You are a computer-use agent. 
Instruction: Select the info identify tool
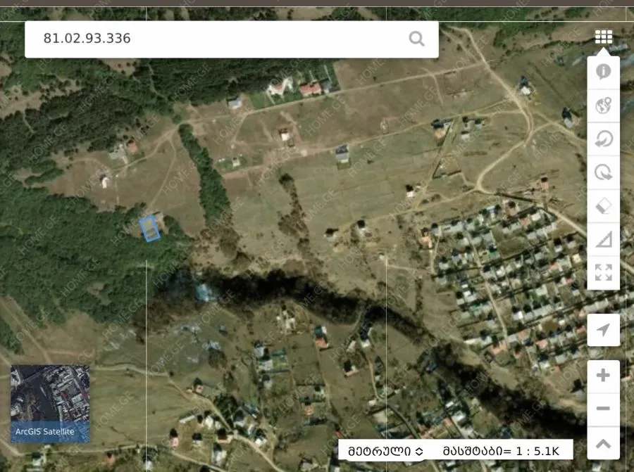click(603, 72)
